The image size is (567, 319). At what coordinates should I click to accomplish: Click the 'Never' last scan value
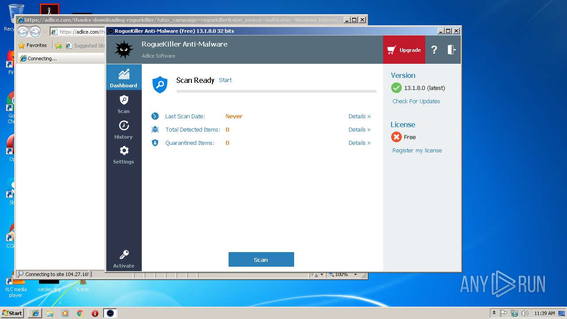coord(234,117)
